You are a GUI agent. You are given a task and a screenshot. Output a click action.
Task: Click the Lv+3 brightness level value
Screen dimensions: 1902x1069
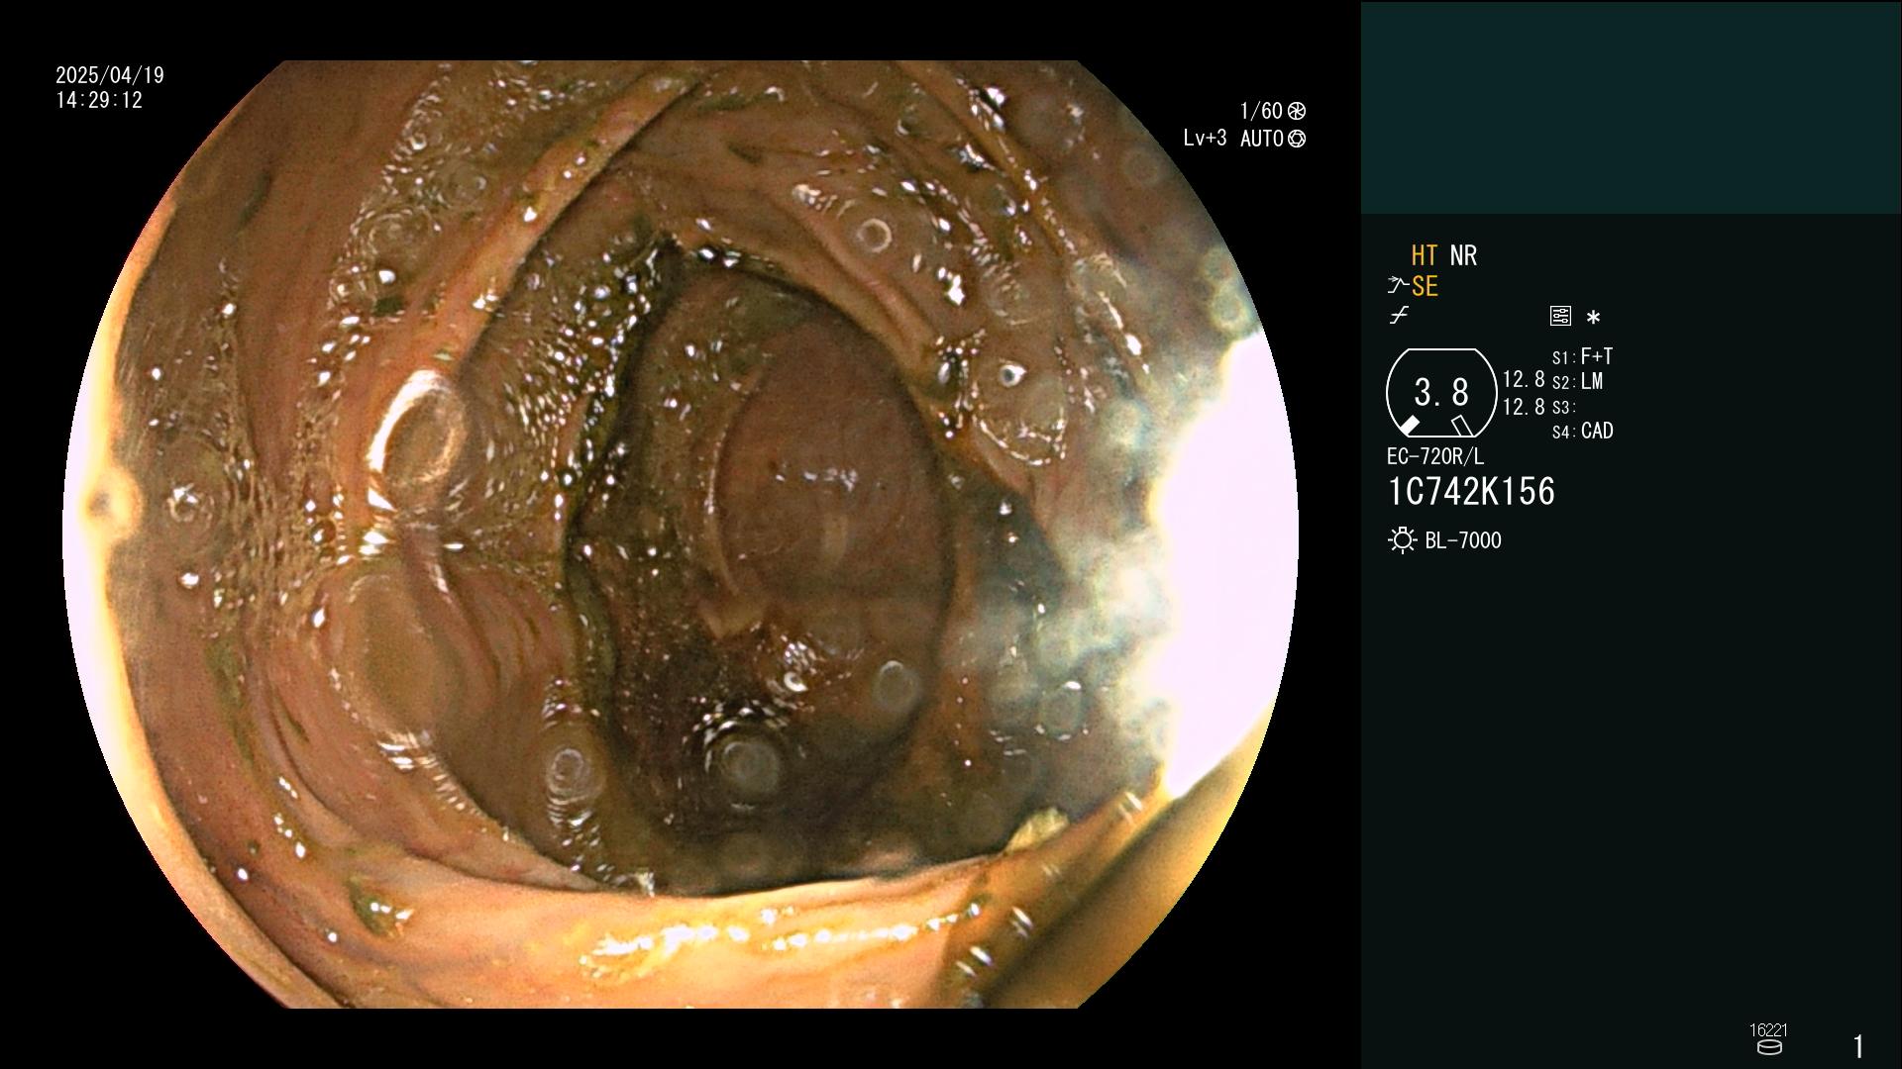point(1205,139)
